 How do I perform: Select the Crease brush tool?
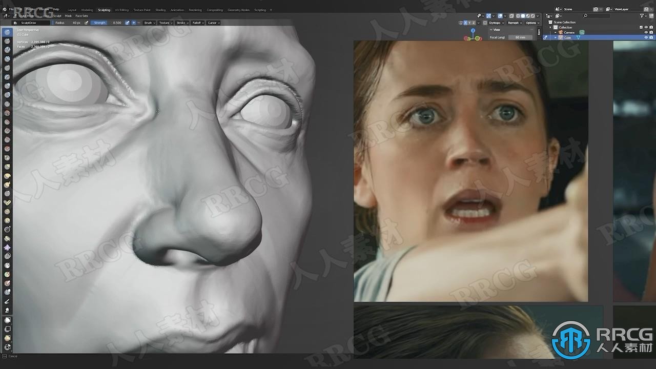tap(8, 104)
